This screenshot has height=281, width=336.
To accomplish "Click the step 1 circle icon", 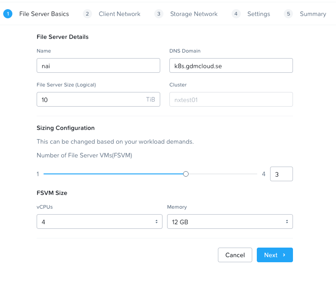I will point(7,14).
